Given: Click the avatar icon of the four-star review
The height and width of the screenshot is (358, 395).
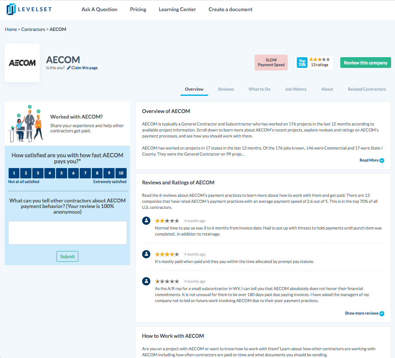Looking at the screenshot, I should (146, 254).
